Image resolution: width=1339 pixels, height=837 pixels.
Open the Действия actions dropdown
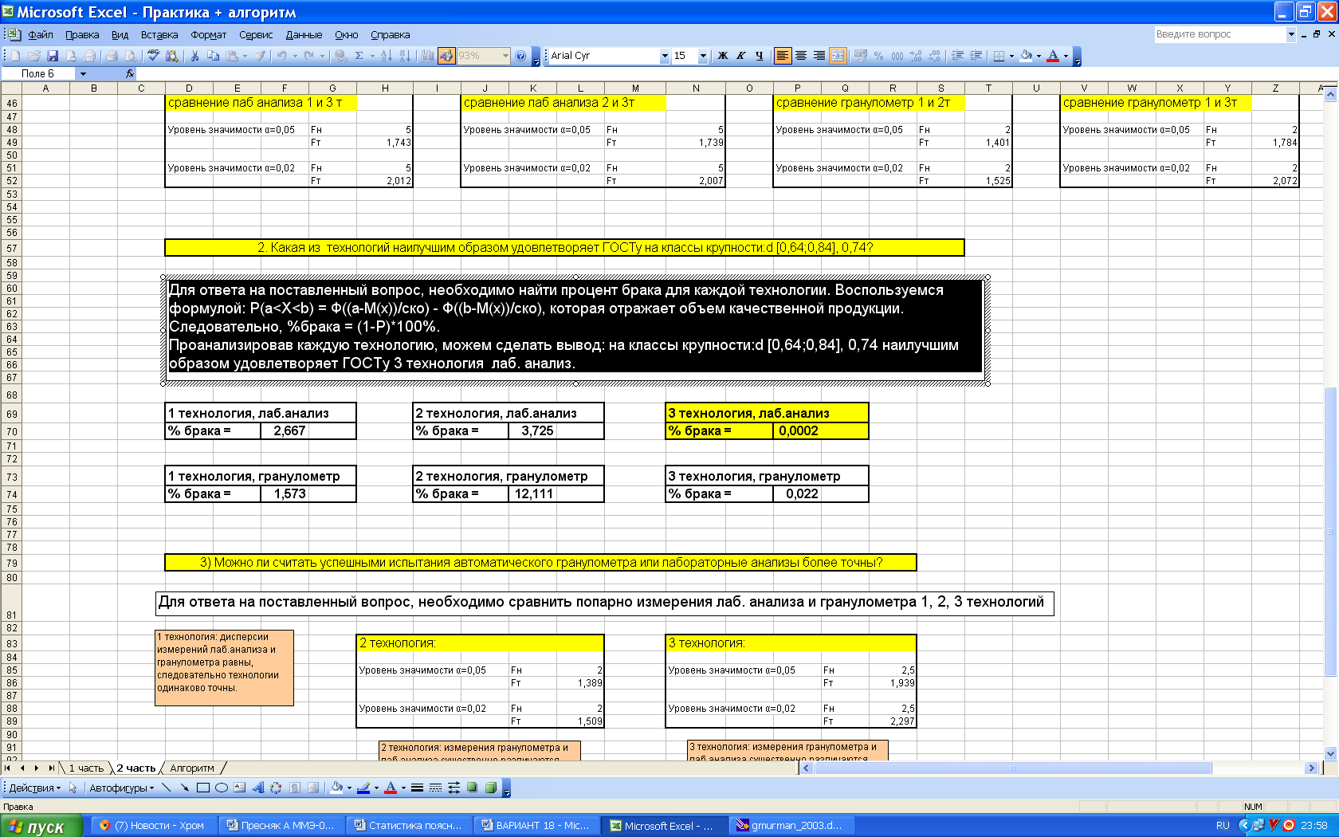coord(35,788)
